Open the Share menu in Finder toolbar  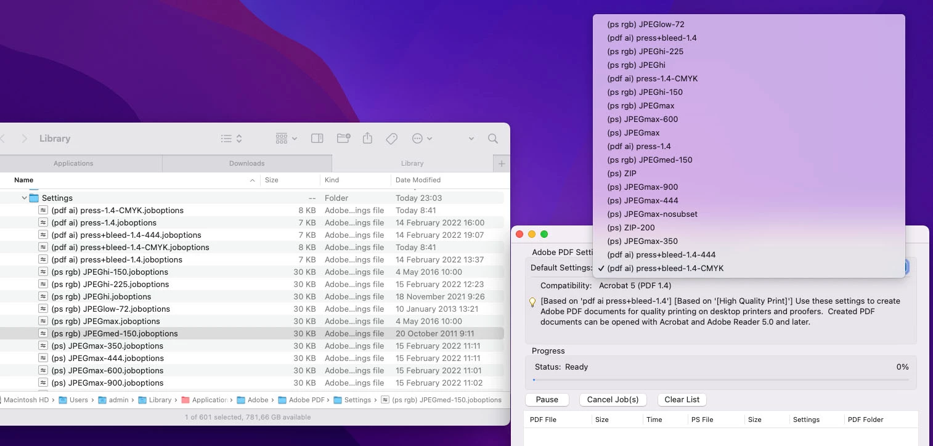(x=367, y=139)
